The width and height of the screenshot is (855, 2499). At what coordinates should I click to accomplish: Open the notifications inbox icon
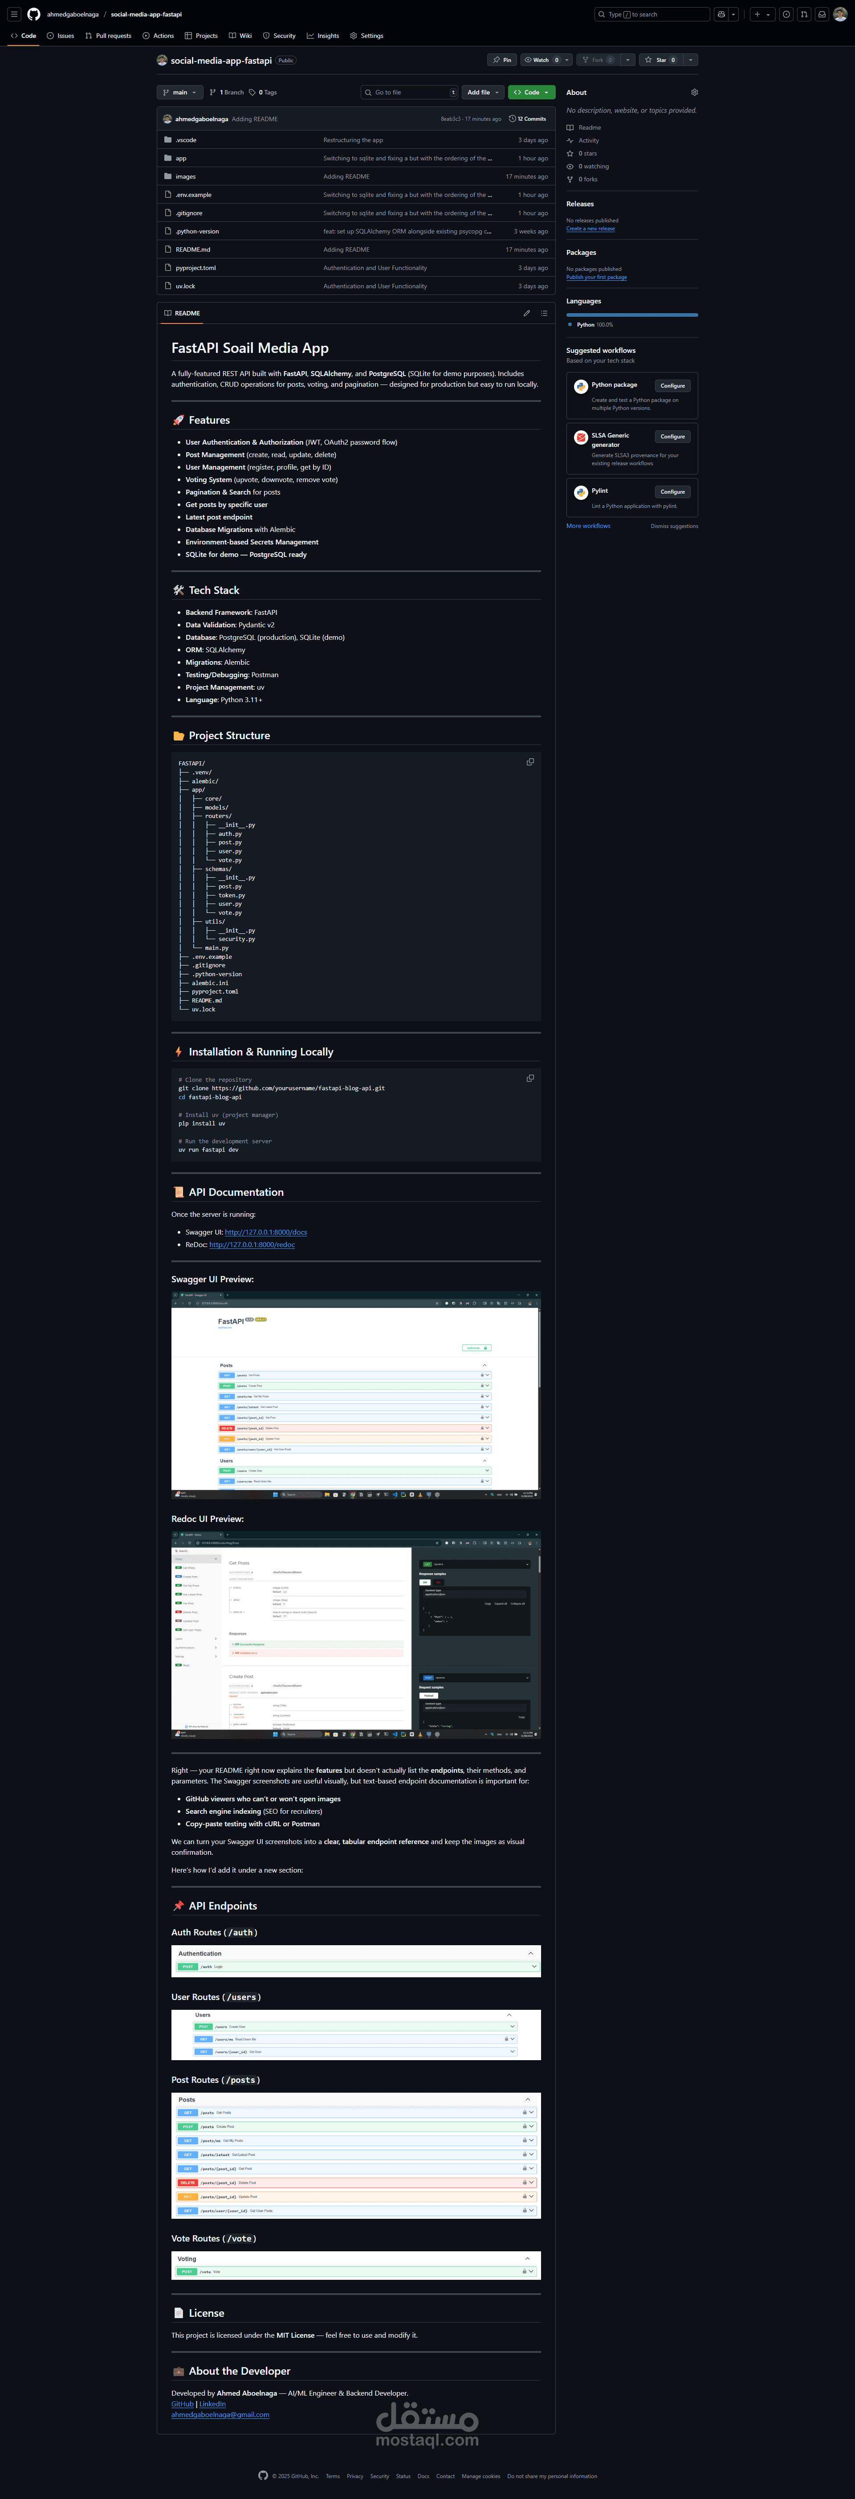tap(821, 15)
